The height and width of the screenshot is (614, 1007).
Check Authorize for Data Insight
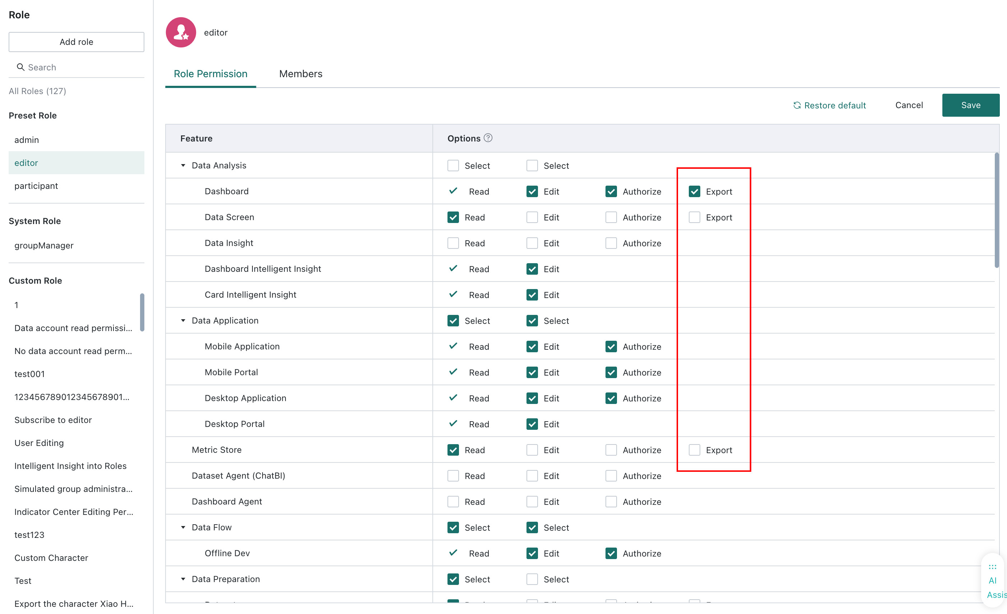click(x=611, y=243)
